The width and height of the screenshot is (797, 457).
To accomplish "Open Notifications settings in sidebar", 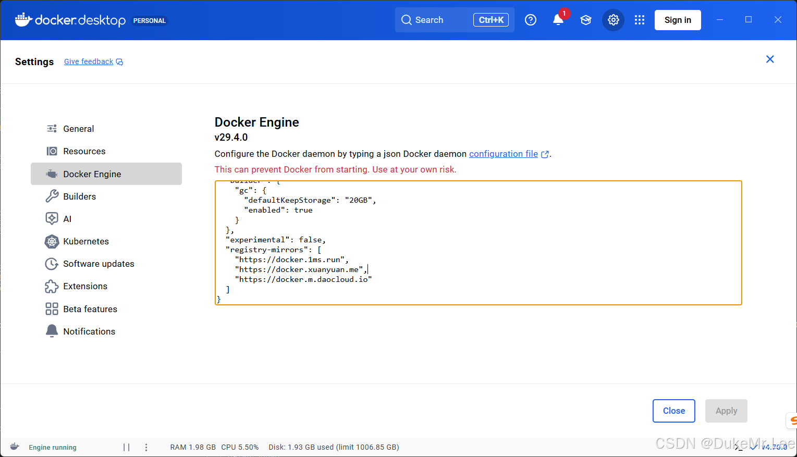I will tap(106, 331).
